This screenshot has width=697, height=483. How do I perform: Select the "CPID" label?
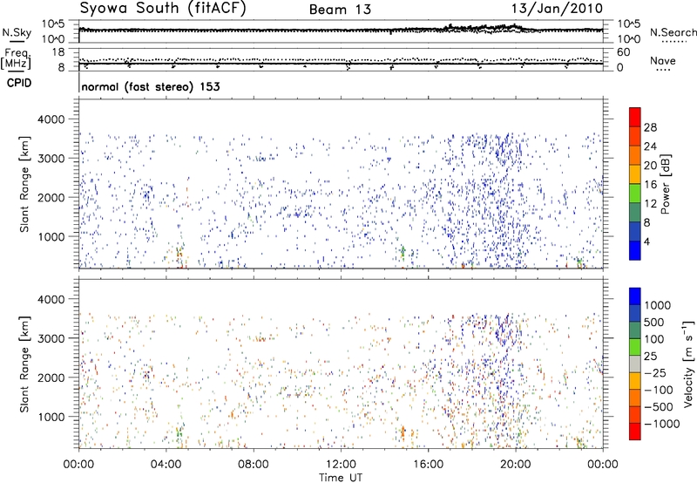[x=19, y=83]
